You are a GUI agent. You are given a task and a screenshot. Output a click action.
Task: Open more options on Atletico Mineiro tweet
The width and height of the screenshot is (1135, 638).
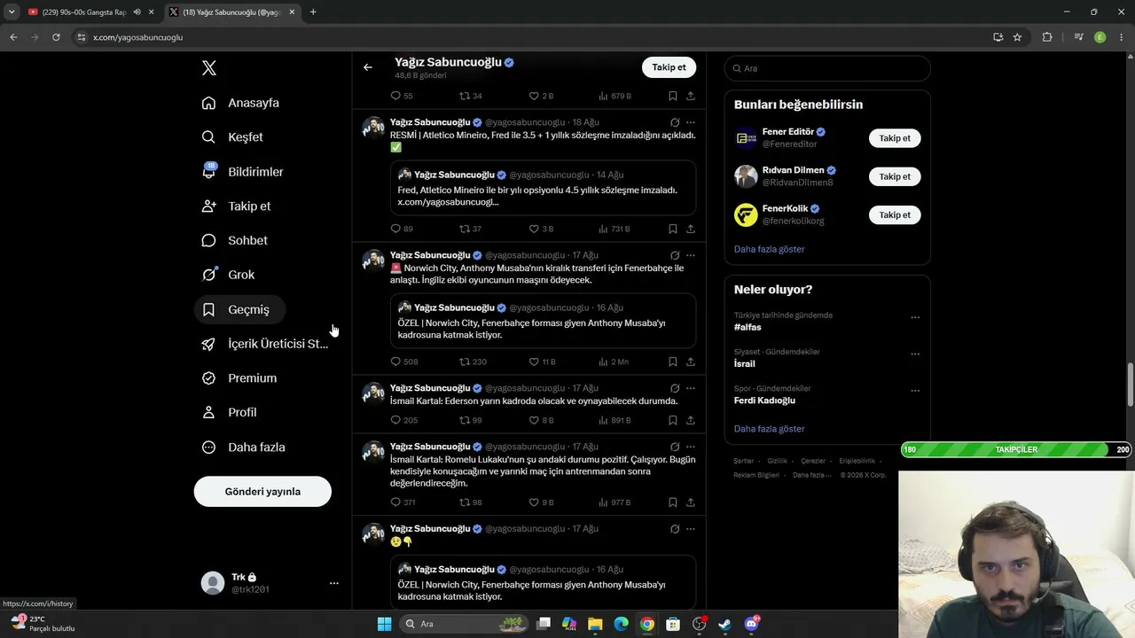click(x=691, y=122)
